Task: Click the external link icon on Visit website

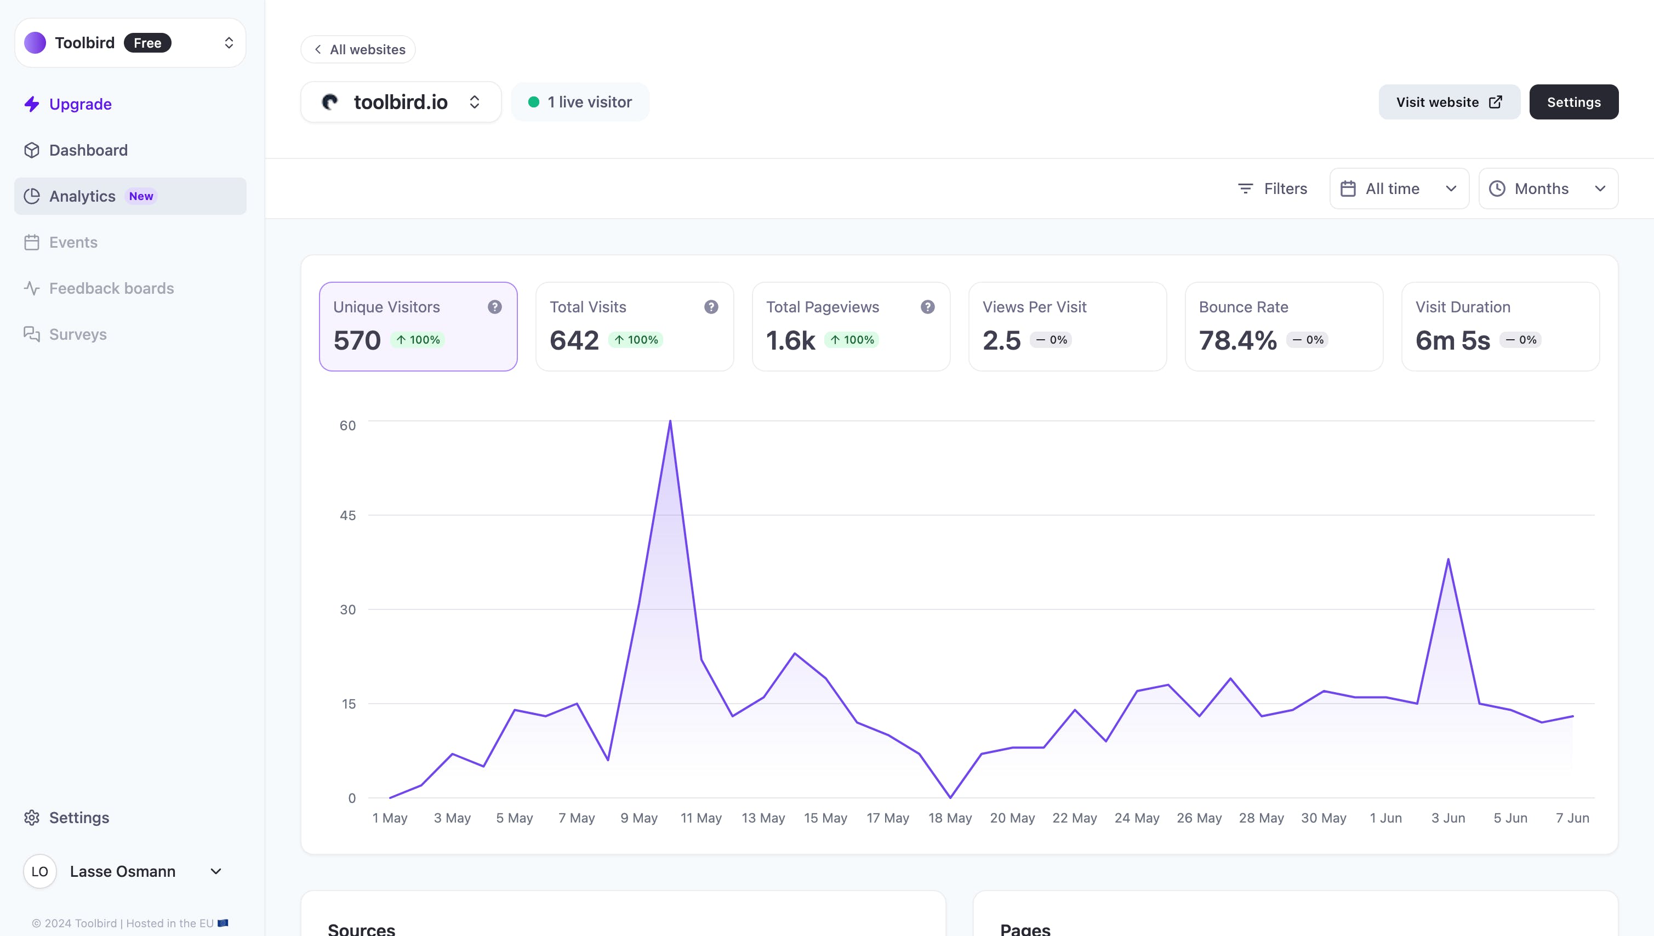Action: [1496, 102]
